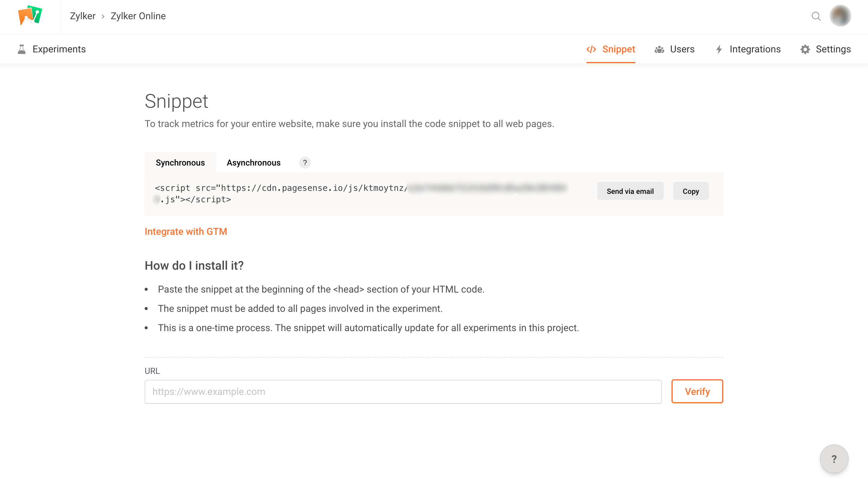This screenshot has height=484, width=868.
Task: Open Zylker Online project breadcrumb
Action: [x=138, y=16]
